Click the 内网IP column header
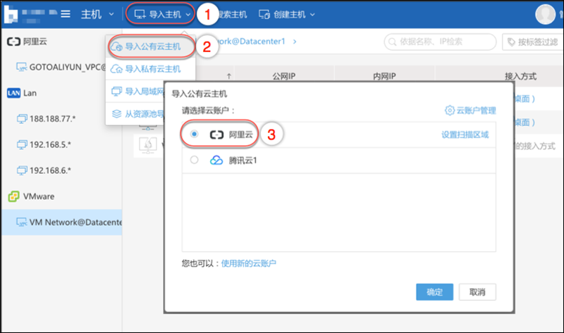Viewport: 564px width, 333px height. [x=384, y=76]
